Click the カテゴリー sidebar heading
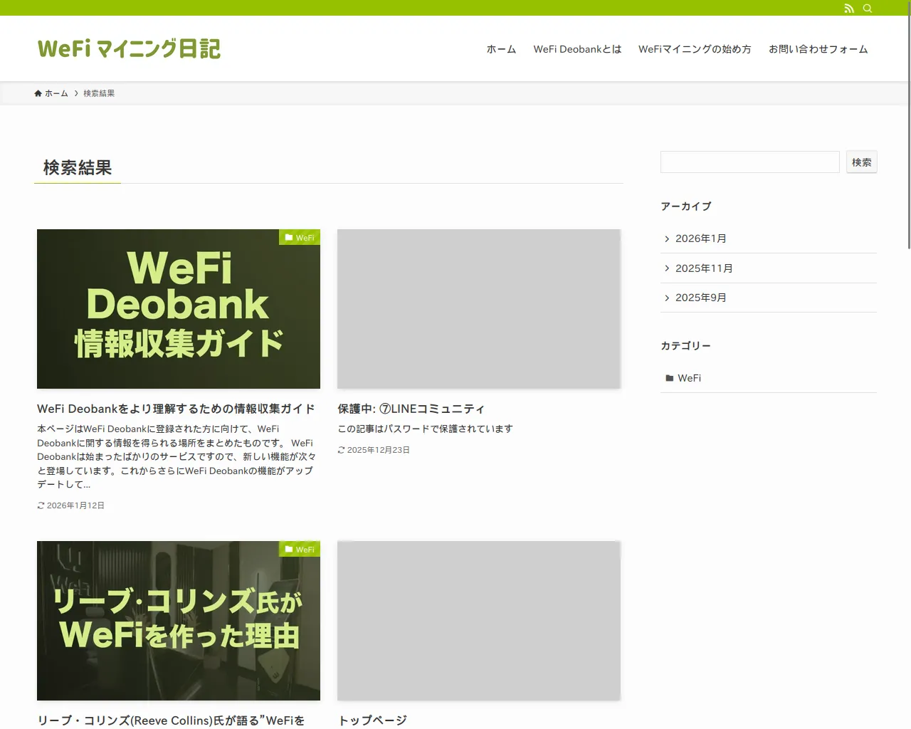Viewport: 911px width, 729px height. [686, 346]
